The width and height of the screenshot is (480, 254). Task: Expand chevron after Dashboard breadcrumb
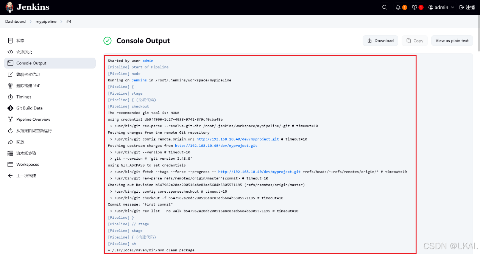point(31,22)
